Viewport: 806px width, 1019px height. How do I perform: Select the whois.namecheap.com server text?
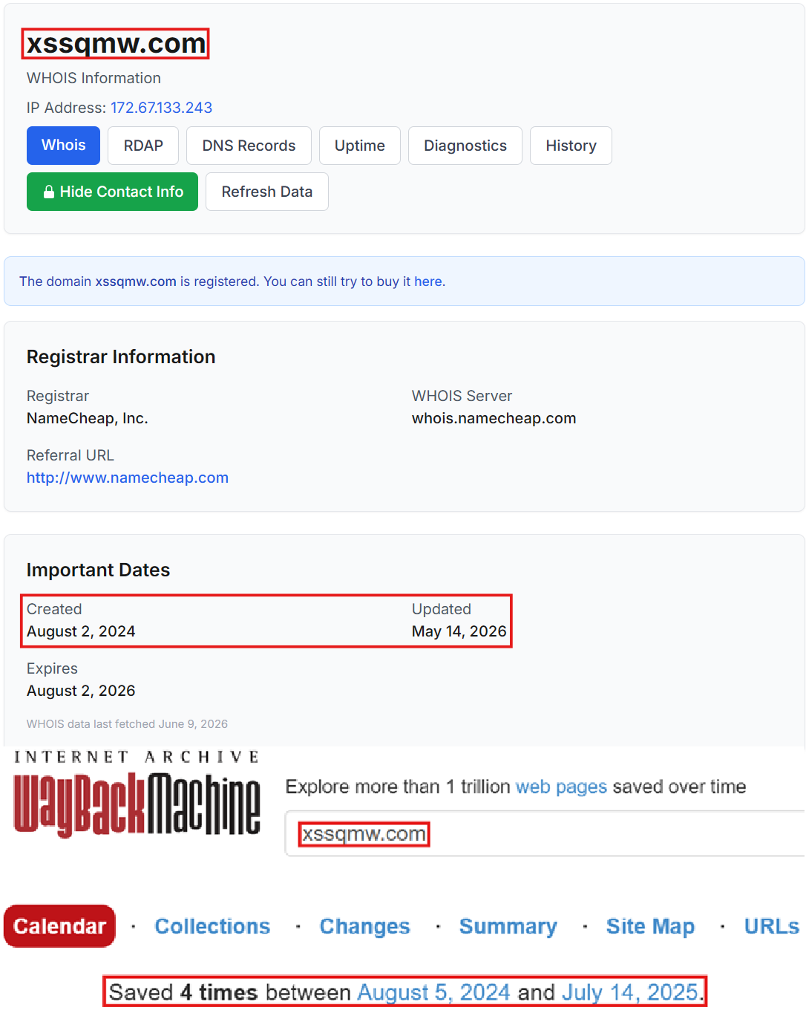[x=494, y=418]
